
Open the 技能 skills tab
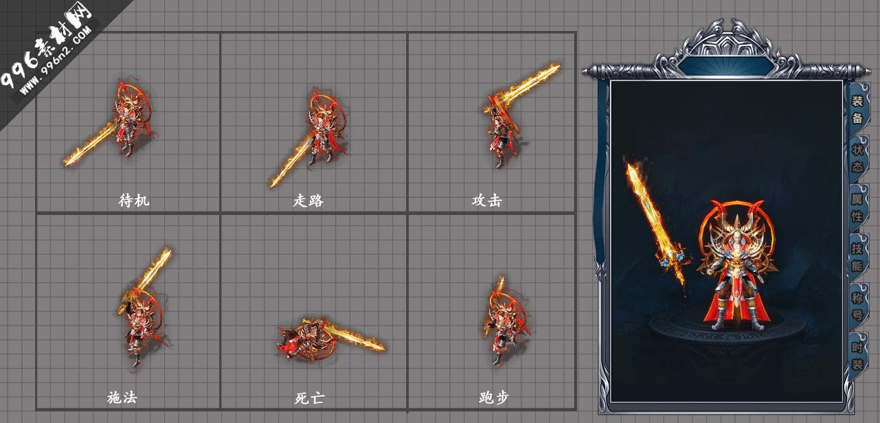857,256
